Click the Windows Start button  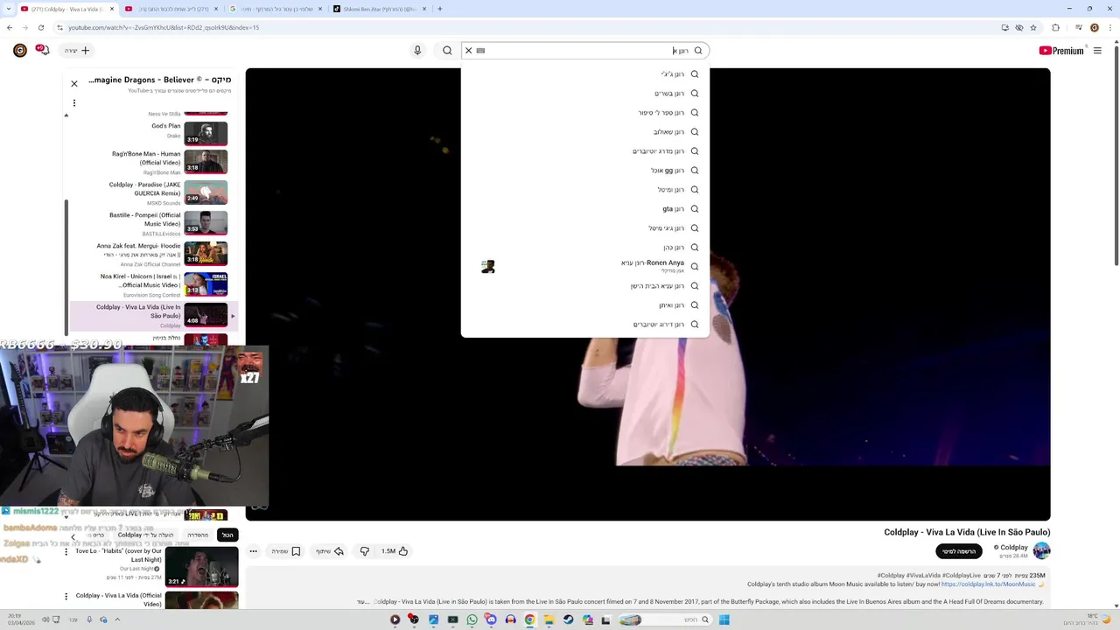click(724, 619)
